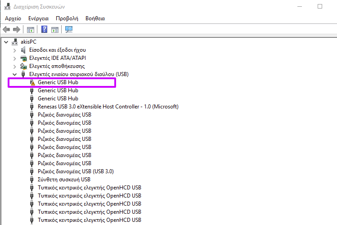Viewport: 337px width, 225px height.
Task: Expand Είσοδοι και έξοδοι ήχου category
Action: point(14,50)
